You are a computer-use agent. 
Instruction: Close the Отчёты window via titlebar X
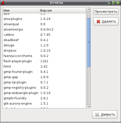point(118,3)
